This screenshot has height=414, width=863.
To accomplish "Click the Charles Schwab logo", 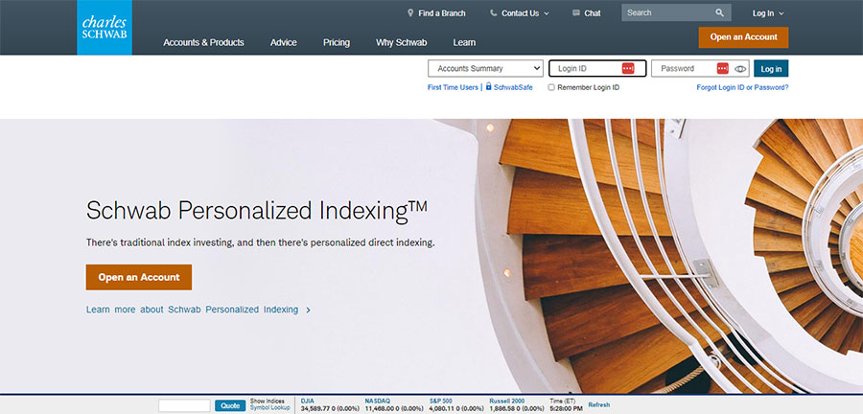I will [x=105, y=28].
